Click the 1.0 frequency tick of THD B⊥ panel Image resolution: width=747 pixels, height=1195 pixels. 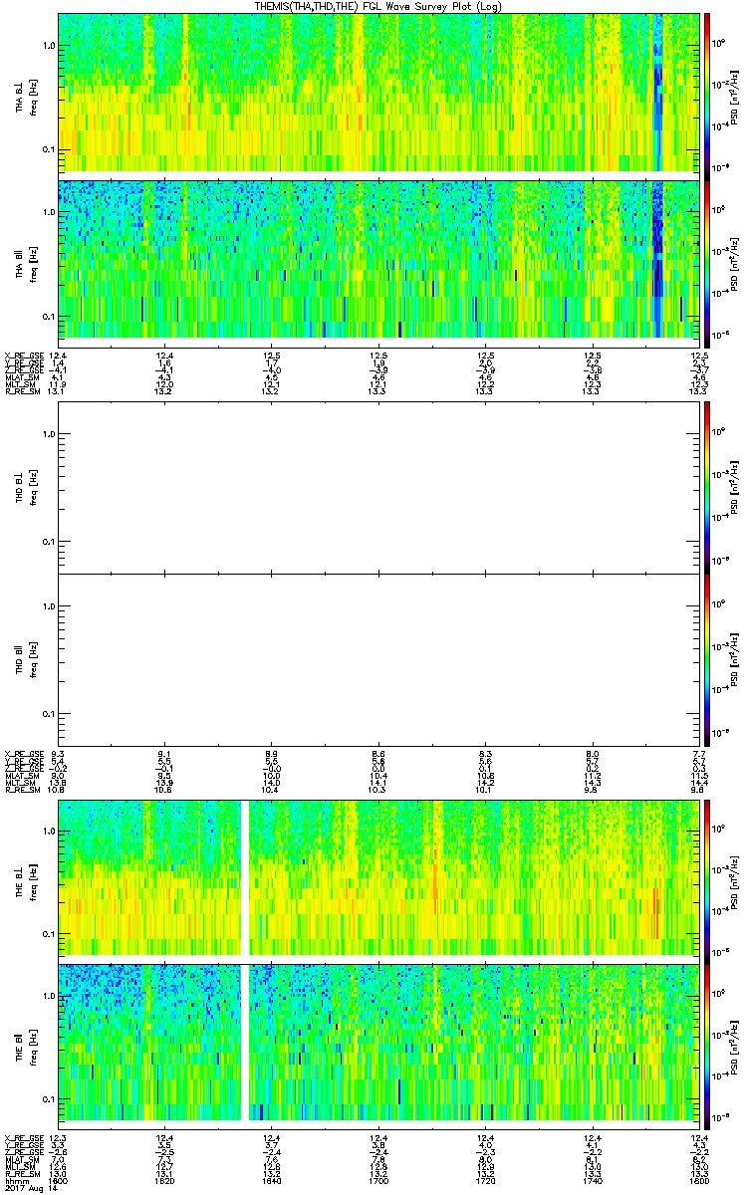(x=49, y=434)
